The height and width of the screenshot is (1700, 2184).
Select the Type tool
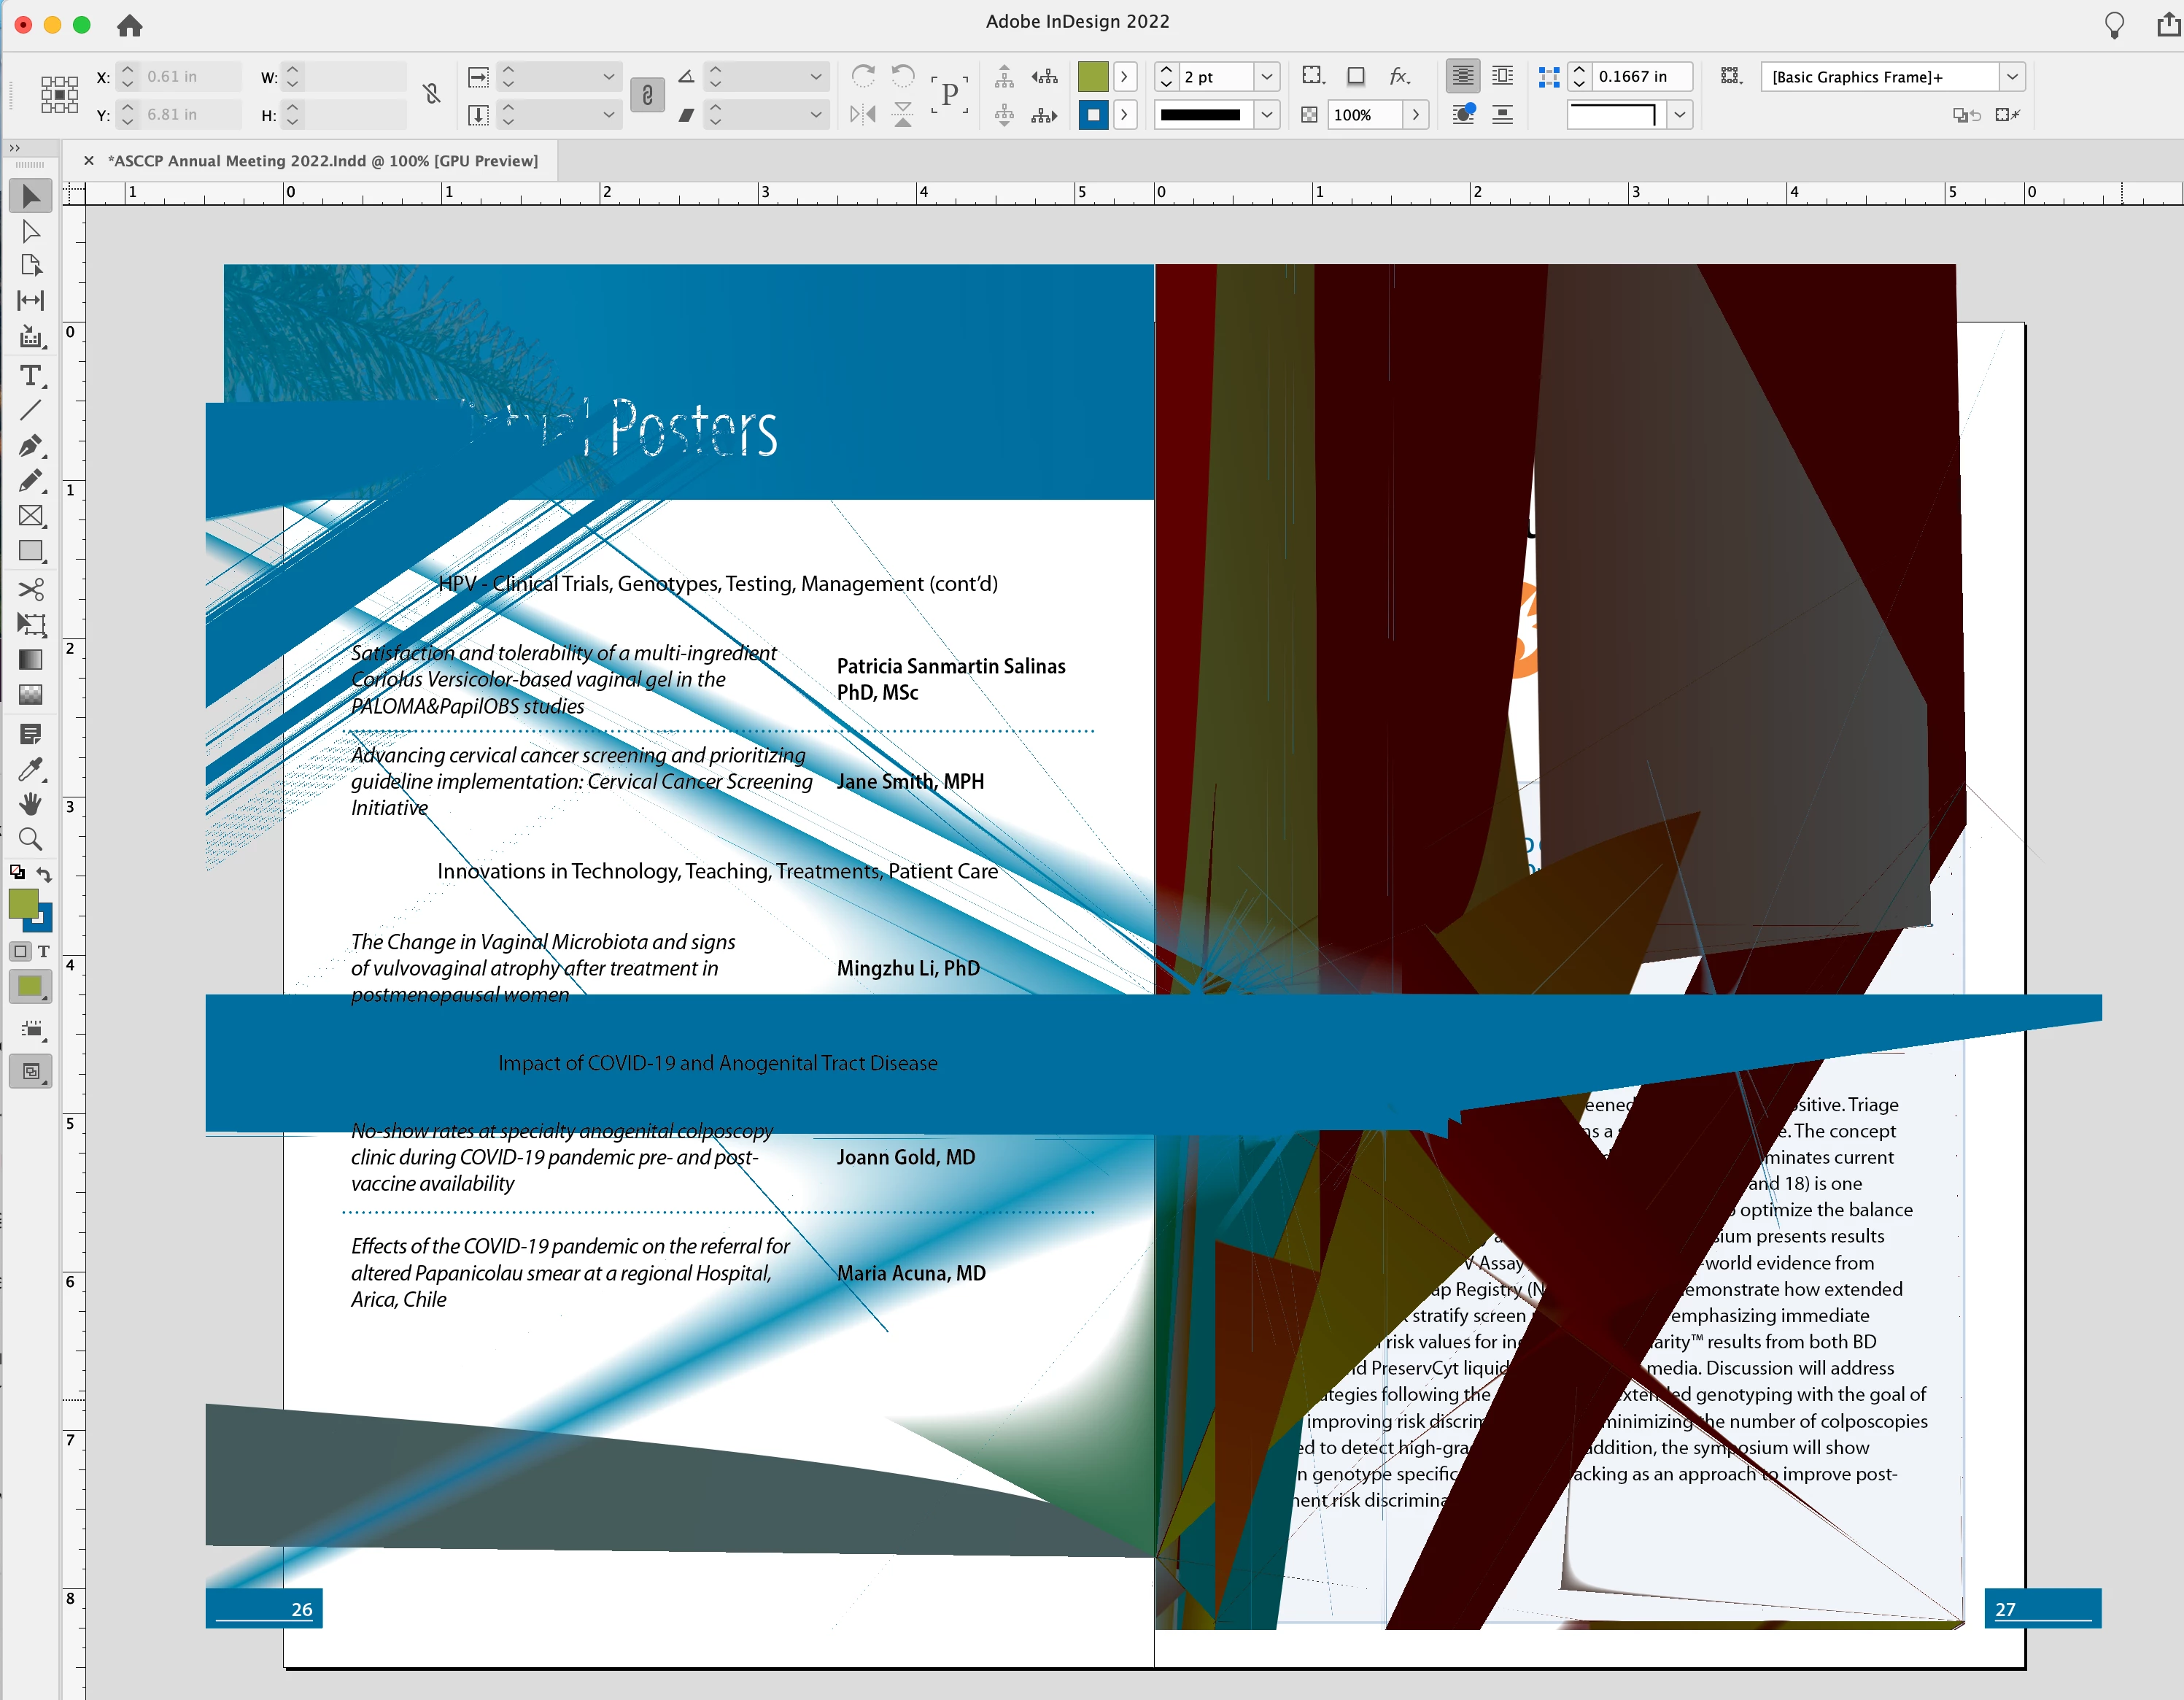coord(30,376)
